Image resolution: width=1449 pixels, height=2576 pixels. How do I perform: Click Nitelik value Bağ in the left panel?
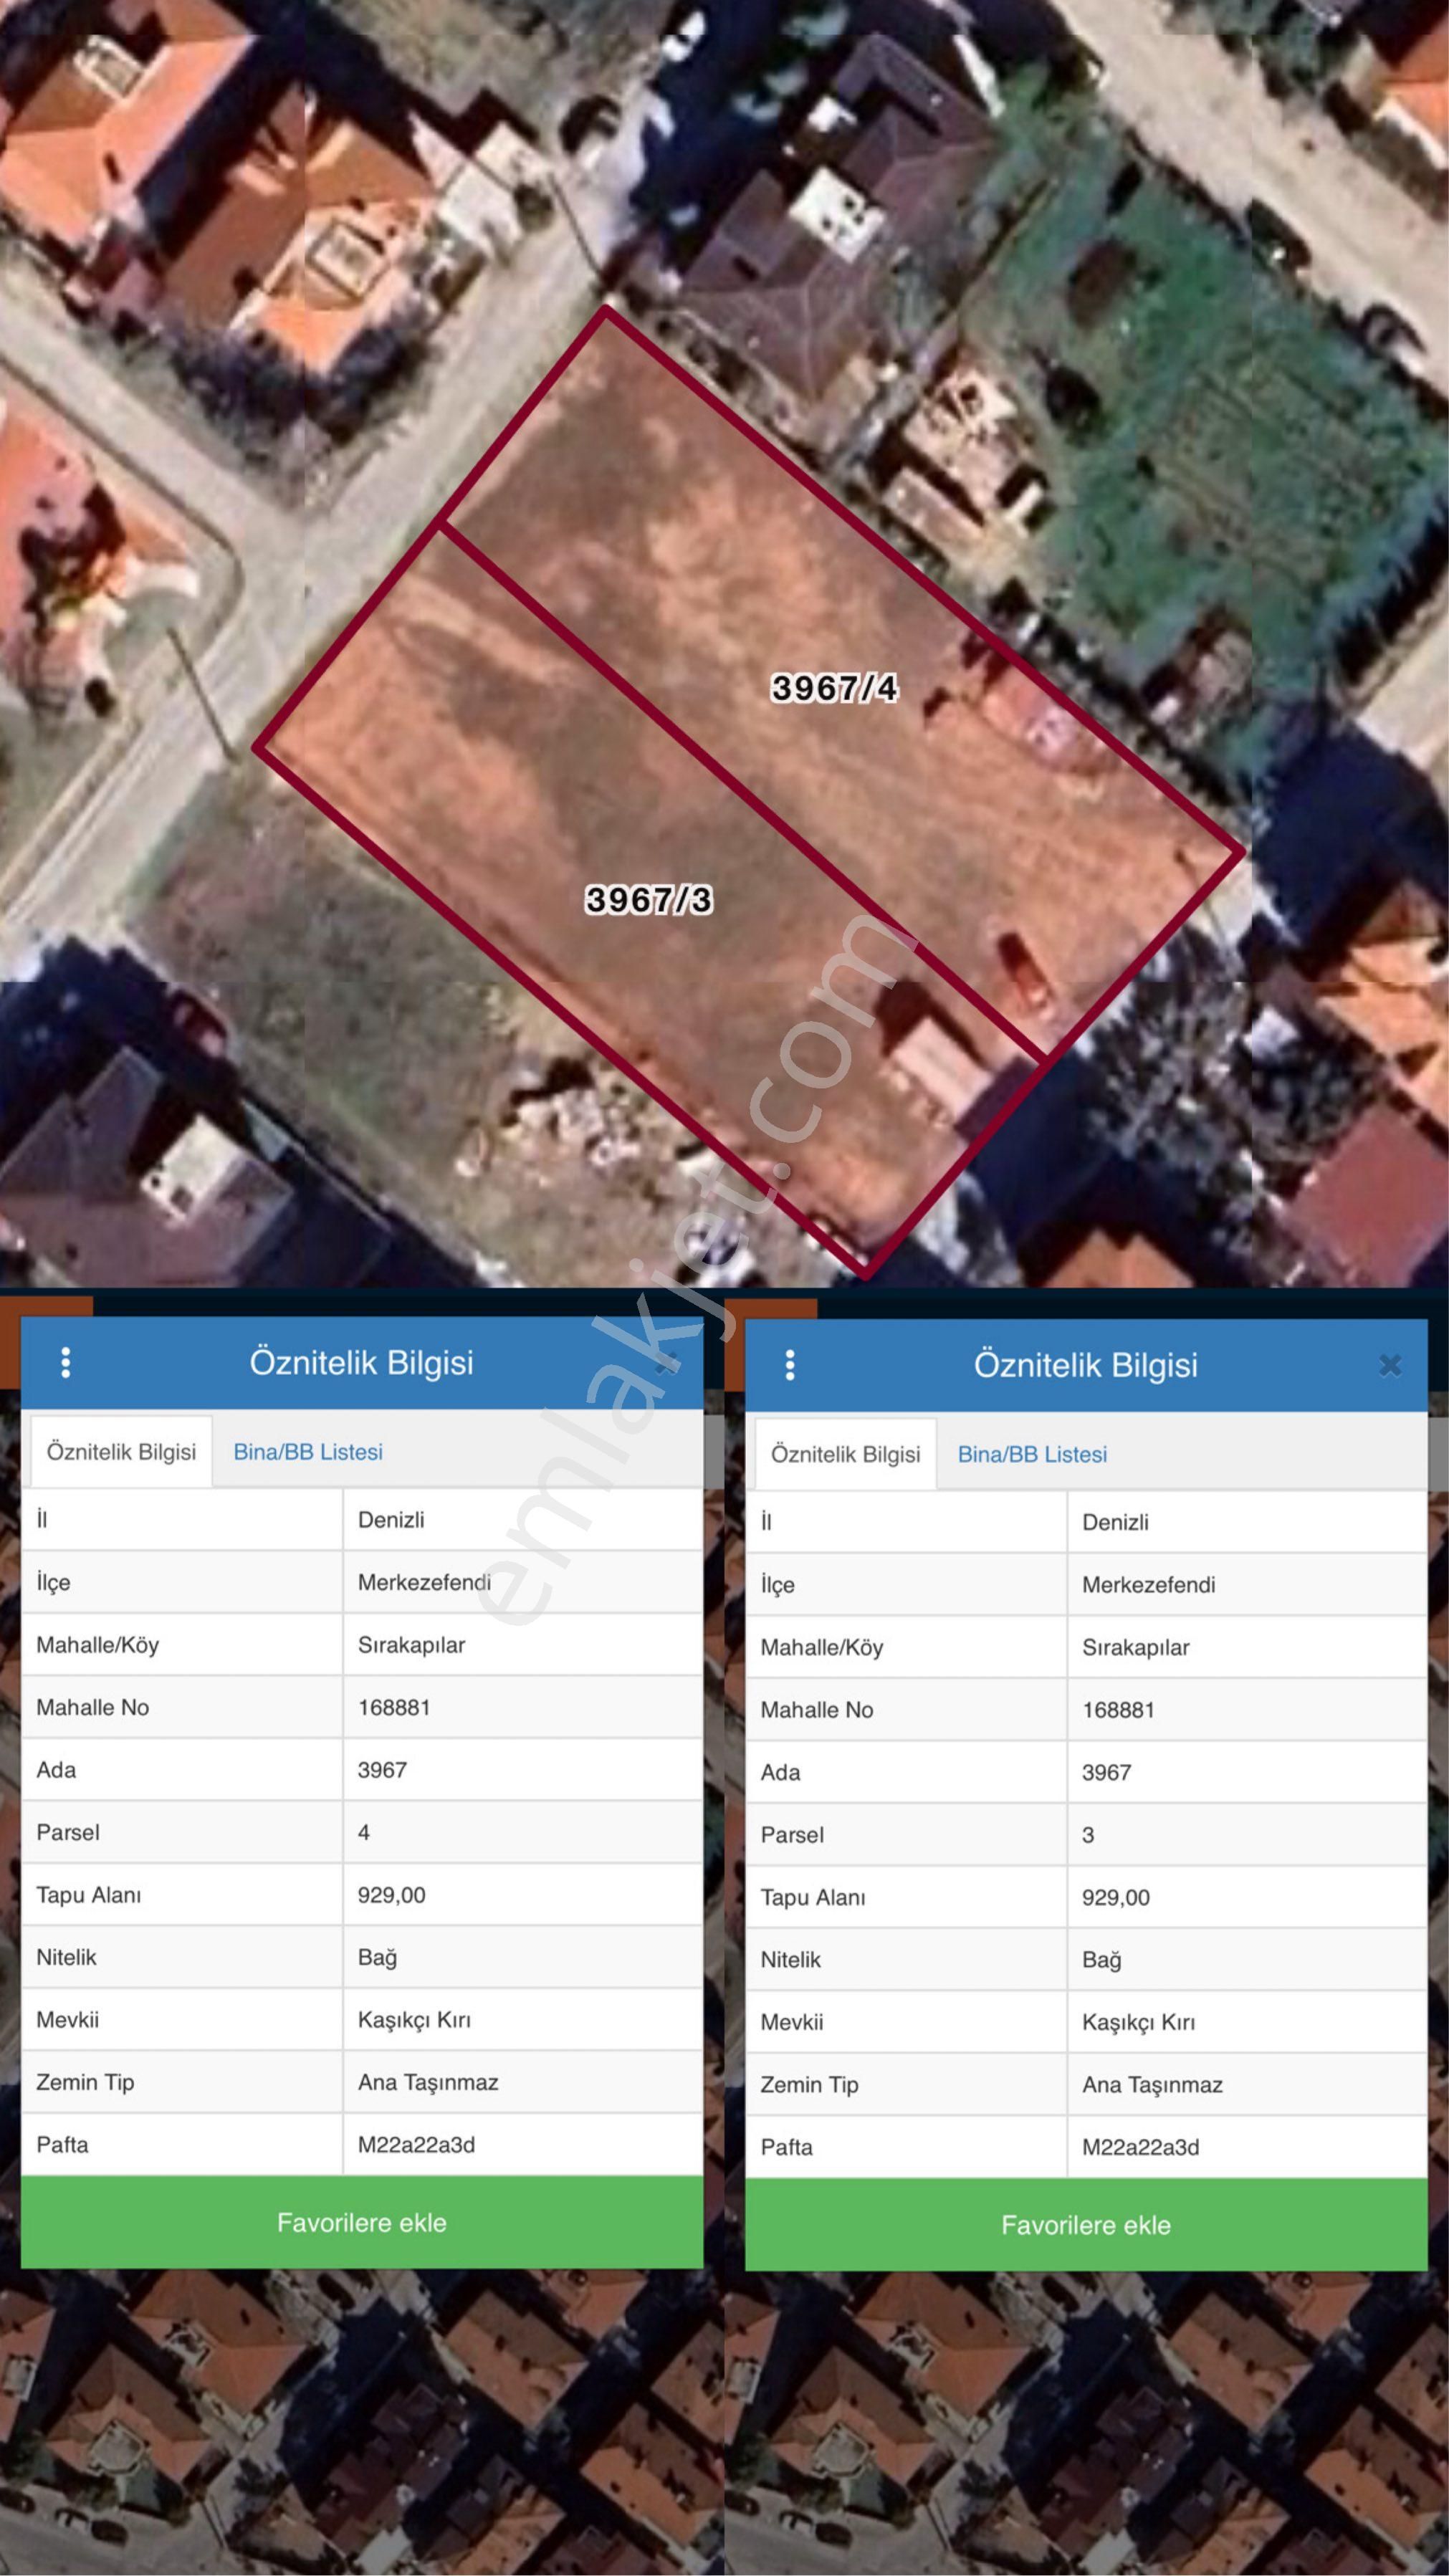pos(377,1958)
